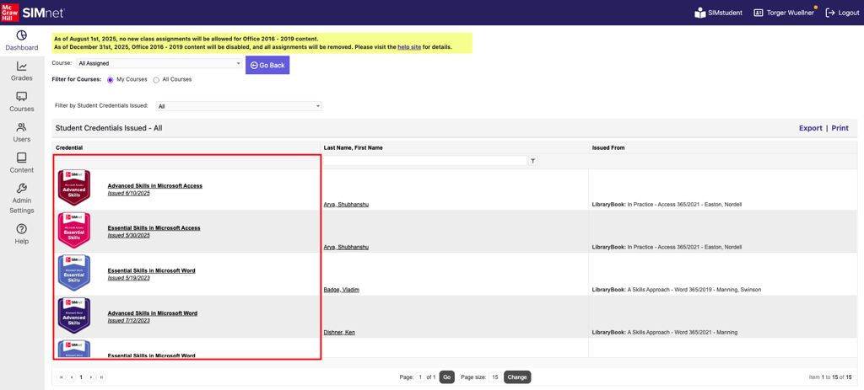Select the My Courses radio button

111,80
